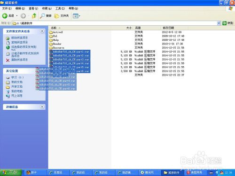Open the 文件(F) menu
The width and height of the screenshot is (235, 176).
(7, 8)
